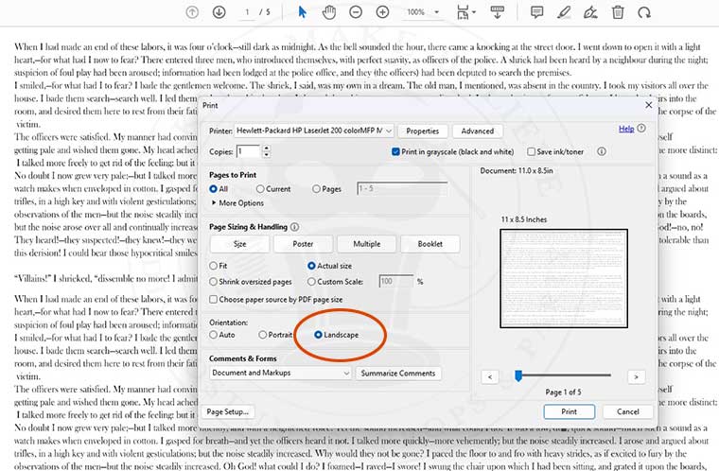Viewport: 719px width, 471px height.
Task: Choose the Booklet page sizing tab
Action: pos(430,244)
